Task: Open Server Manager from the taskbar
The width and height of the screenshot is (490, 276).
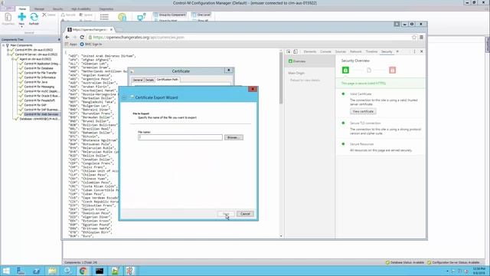Action: pos(21,271)
